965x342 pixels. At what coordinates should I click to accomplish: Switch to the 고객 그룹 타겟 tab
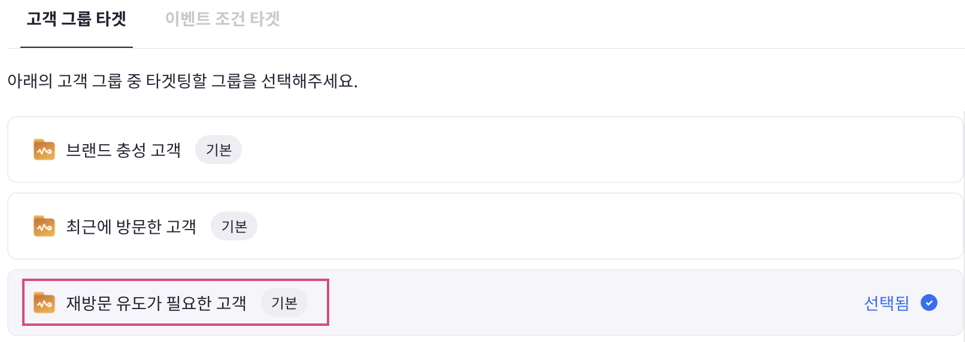click(x=76, y=19)
